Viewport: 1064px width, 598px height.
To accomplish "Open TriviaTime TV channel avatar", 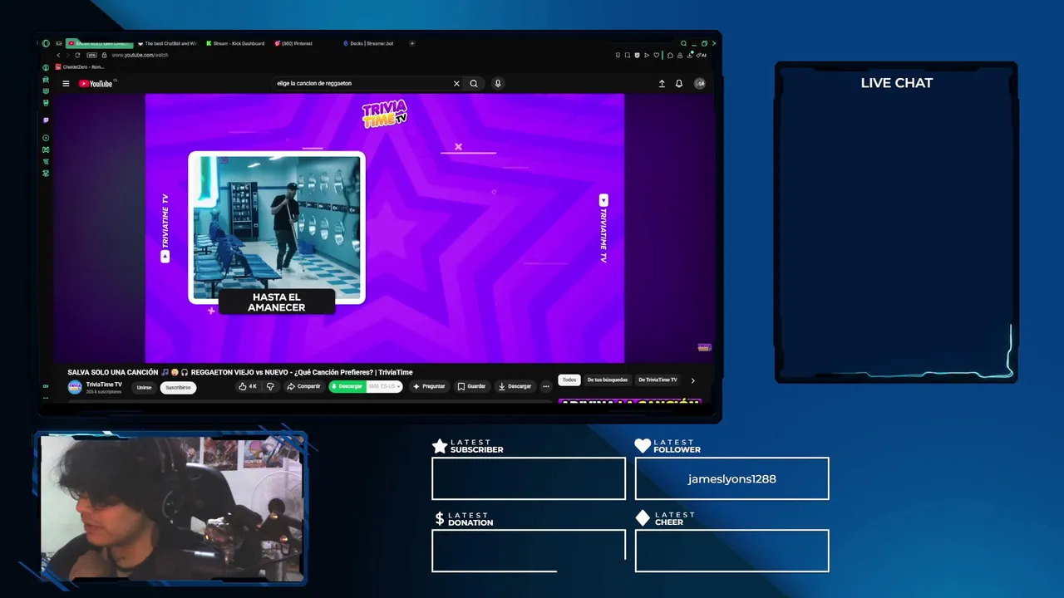I will 75,387.
